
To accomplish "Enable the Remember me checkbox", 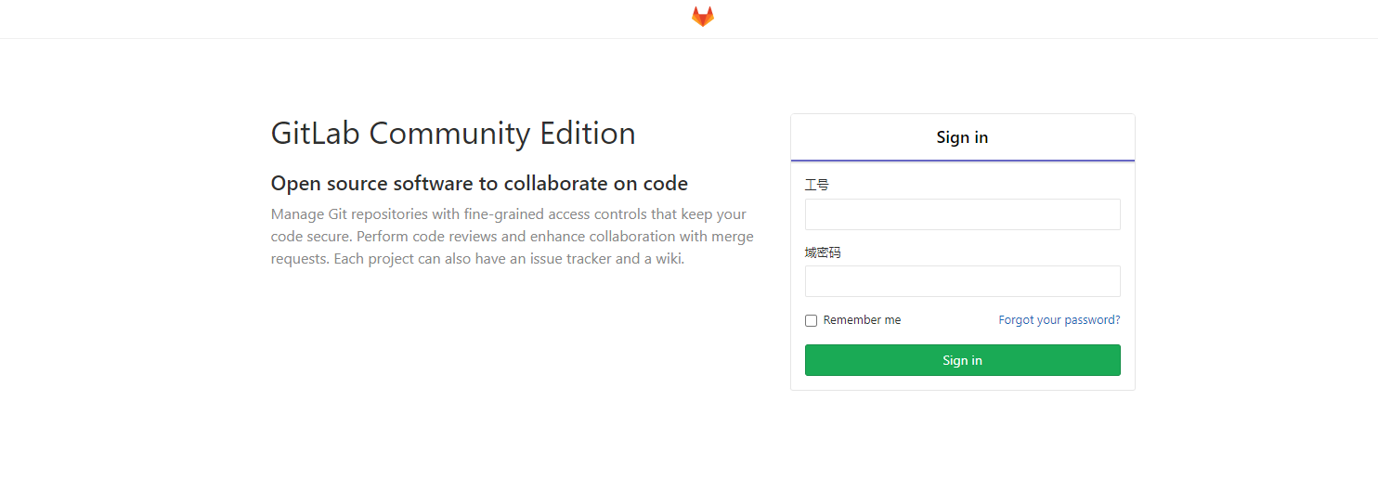I will point(812,320).
